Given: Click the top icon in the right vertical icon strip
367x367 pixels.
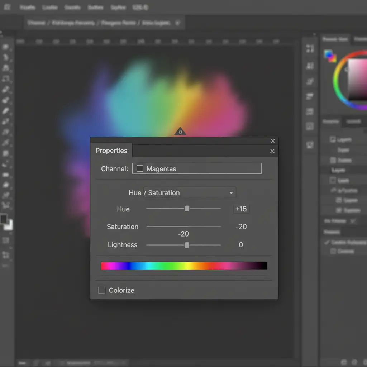Looking at the screenshot, I should [310, 49].
